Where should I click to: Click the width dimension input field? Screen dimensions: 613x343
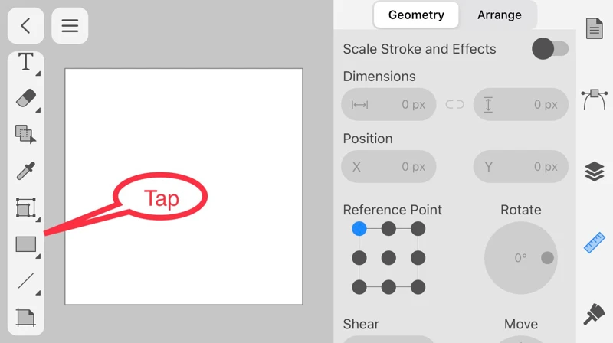click(388, 105)
